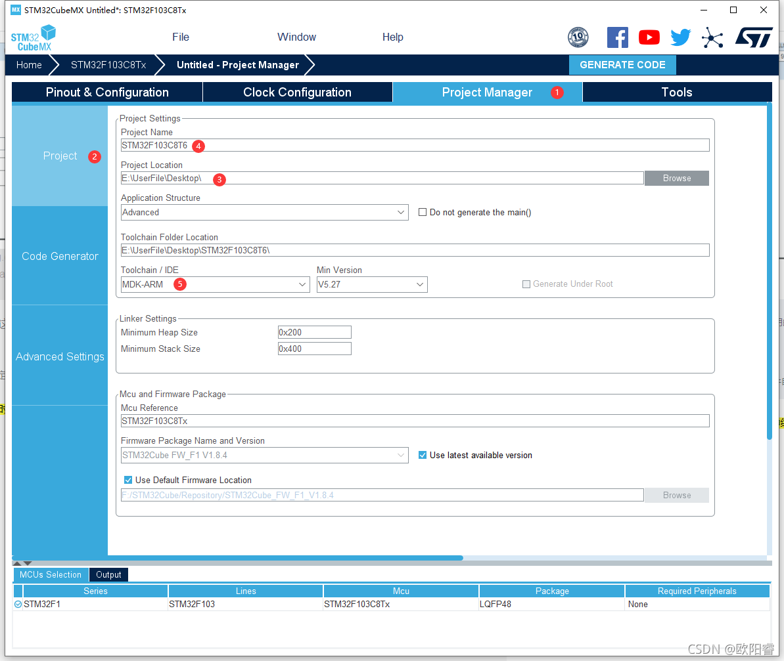Screen dimensions: 784x661
Task: Click the Lines column header
Action: coord(246,591)
